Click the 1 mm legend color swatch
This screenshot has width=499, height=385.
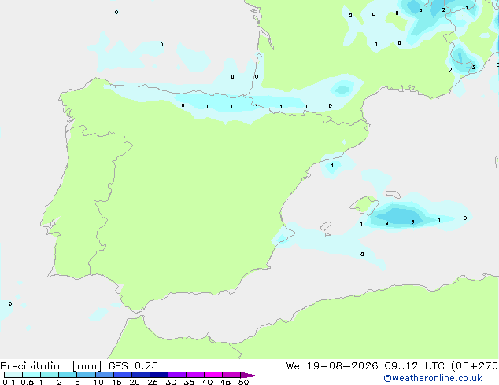coord(50,375)
